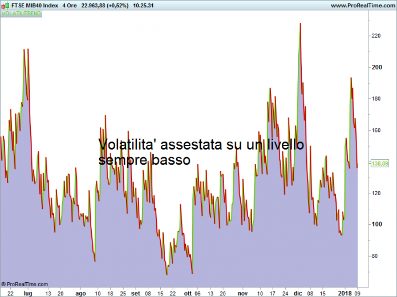
Task: Click the '22' date label near axis start
Action: click(x=10, y=294)
